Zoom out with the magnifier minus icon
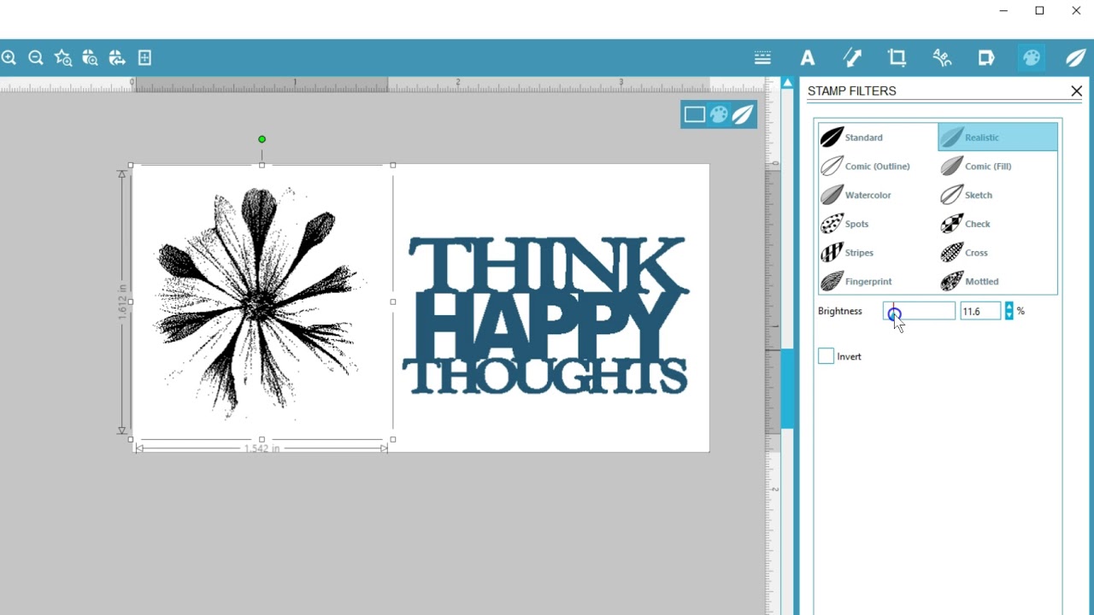Viewport: 1094px width, 615px height. click(x=36, y=58)
